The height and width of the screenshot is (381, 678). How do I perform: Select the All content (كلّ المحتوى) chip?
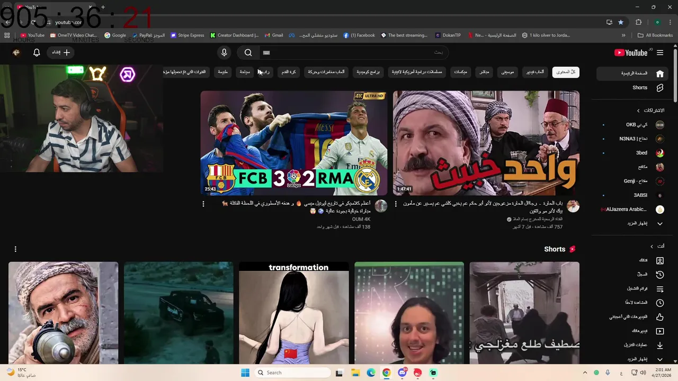(566, 72)
